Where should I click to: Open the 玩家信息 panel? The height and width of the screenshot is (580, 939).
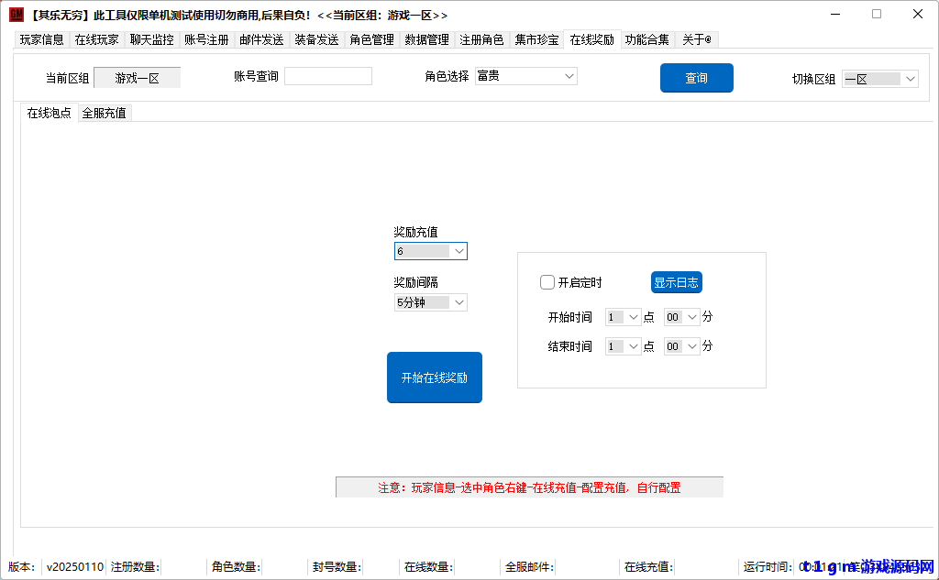click(41, 39)
